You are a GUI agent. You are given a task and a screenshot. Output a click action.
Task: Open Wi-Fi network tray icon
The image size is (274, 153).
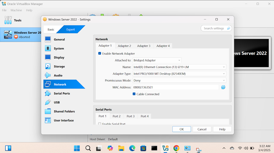click(240, 148)
